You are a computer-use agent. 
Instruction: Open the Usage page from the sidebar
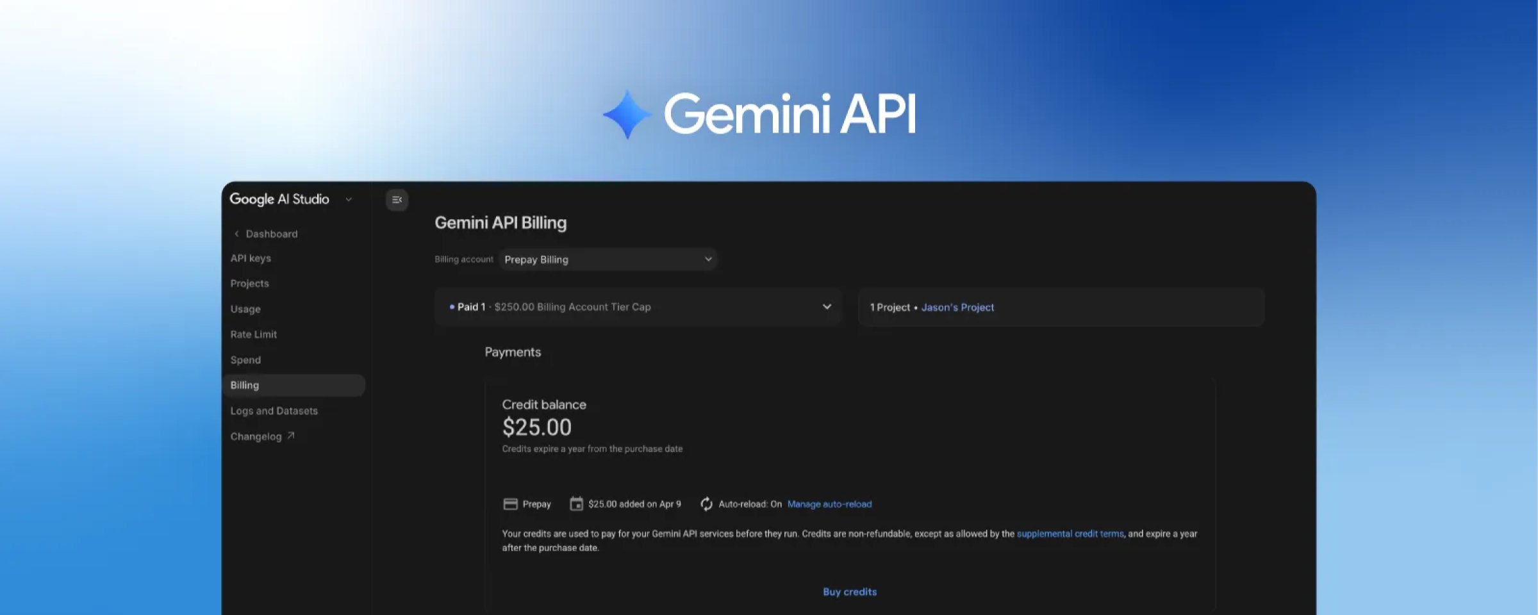(245, 308)
